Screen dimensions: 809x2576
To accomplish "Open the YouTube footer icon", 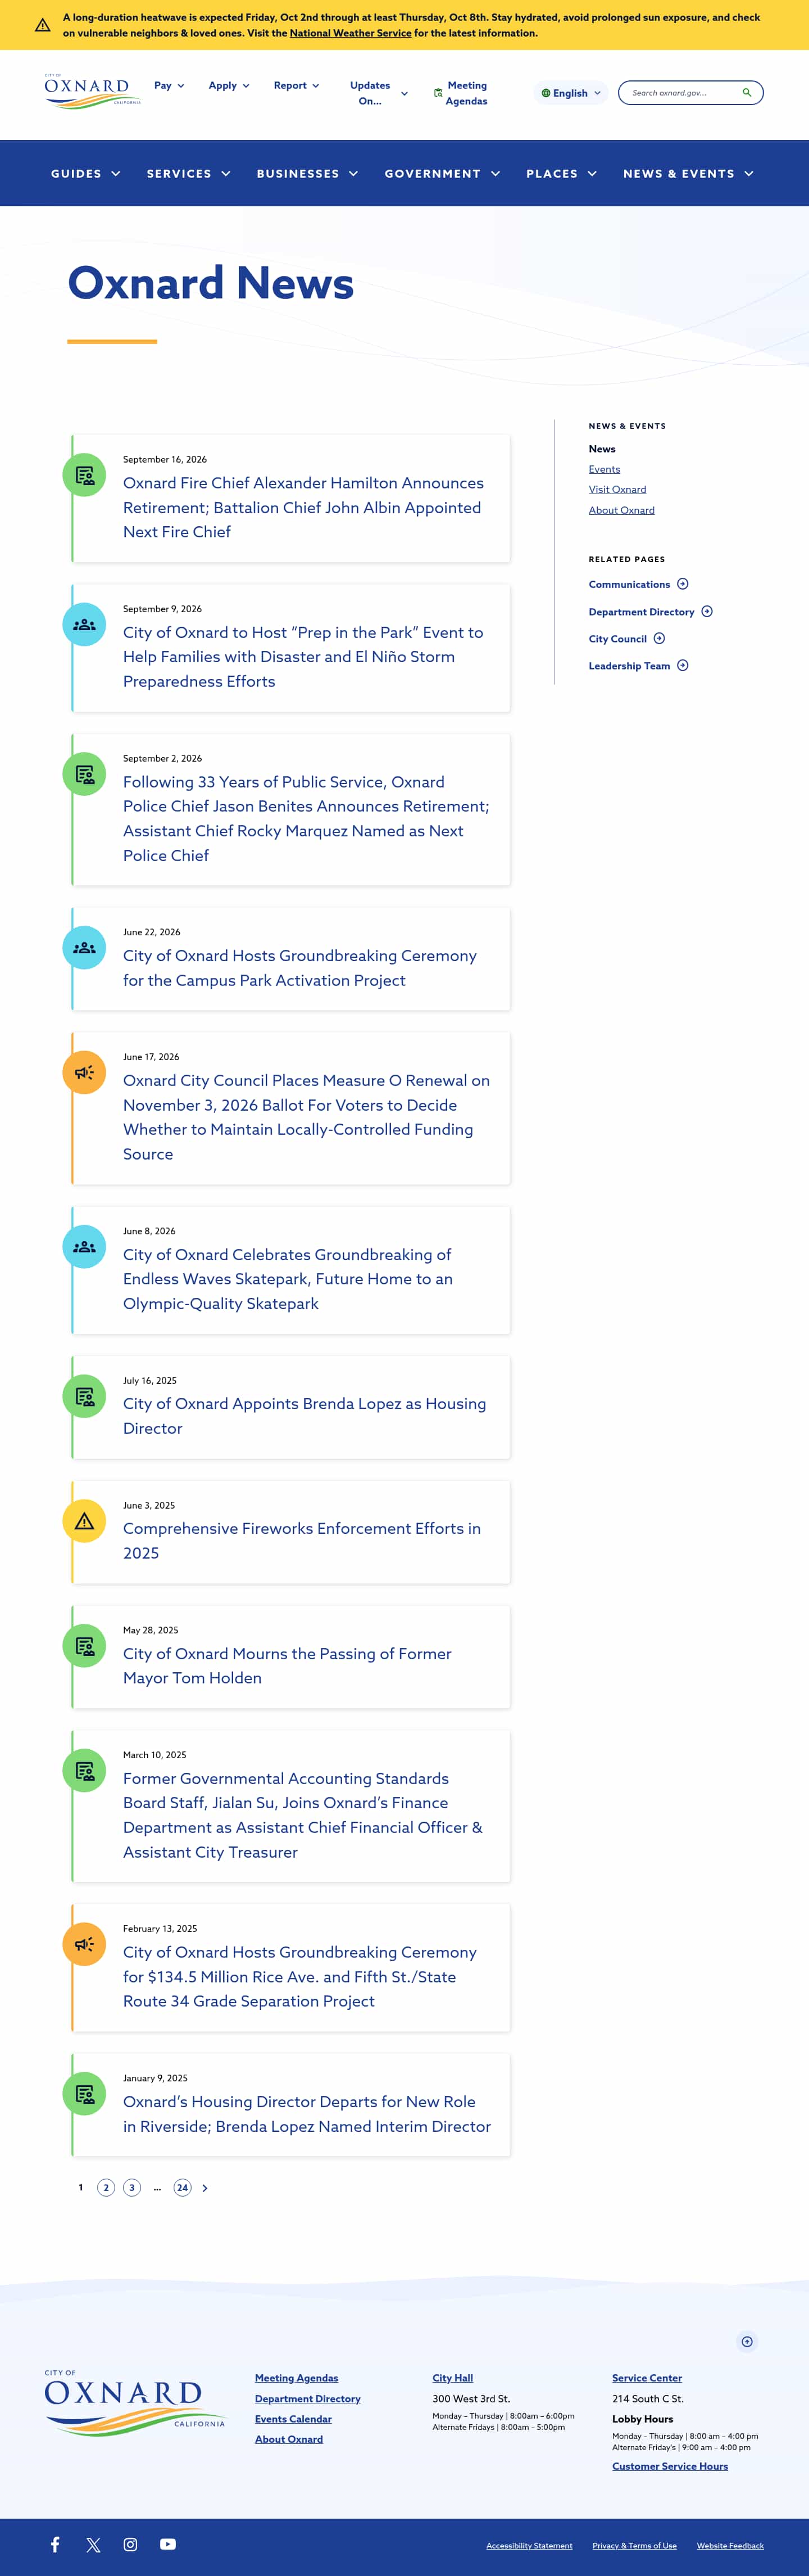I will click(168, 2544).
